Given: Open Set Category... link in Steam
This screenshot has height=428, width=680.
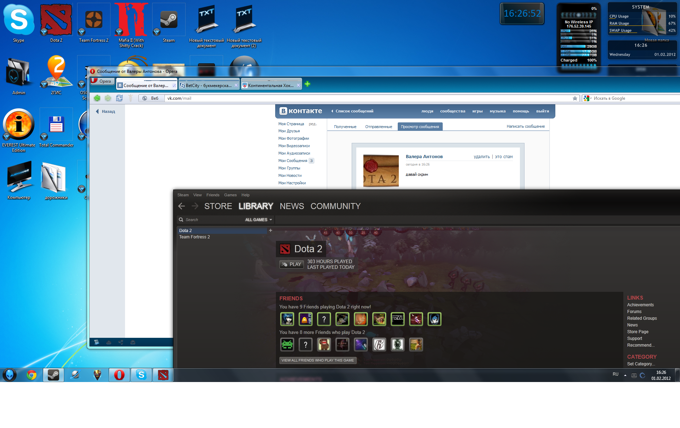Looking at the screenshot, I should [x=641, y=364].
